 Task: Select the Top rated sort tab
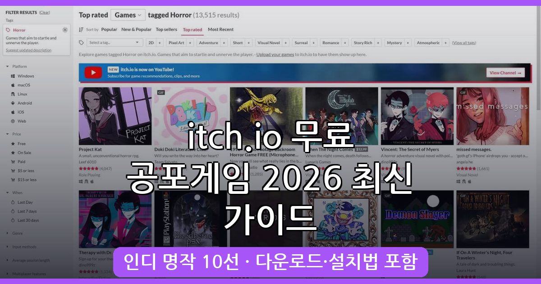(x=193, y=30)
